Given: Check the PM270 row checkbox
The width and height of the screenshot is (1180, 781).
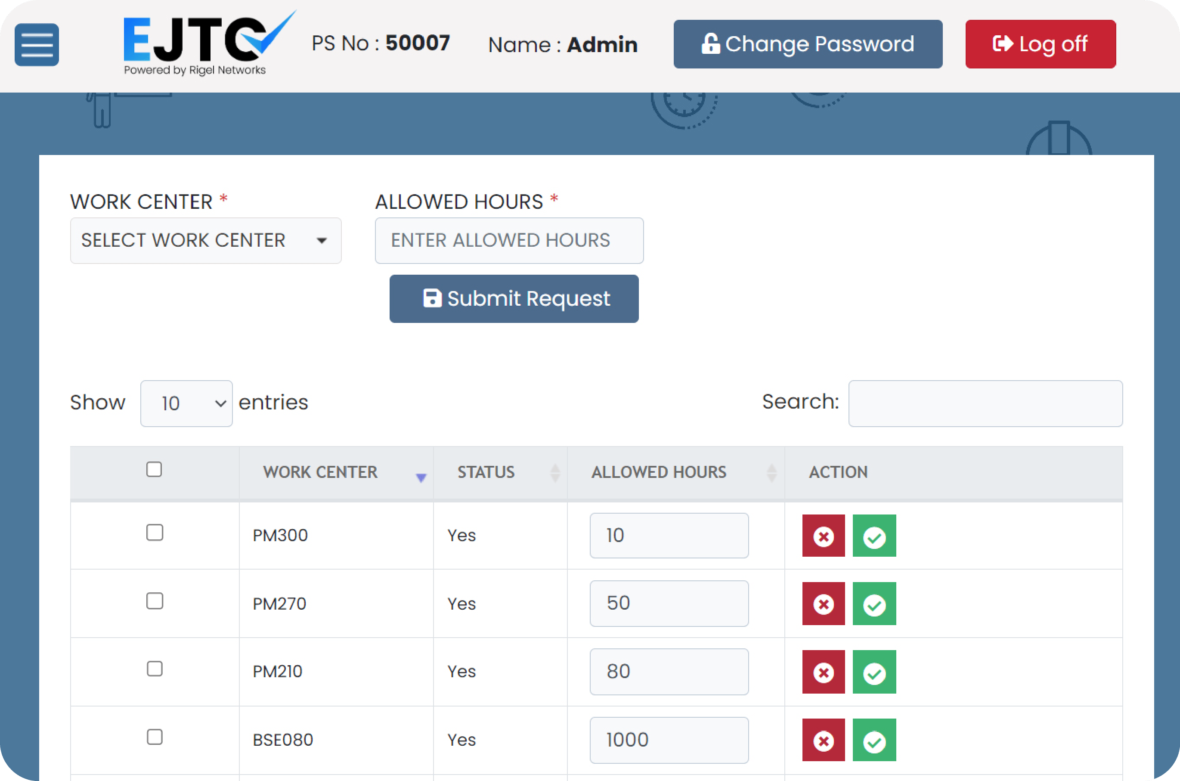Looking at the screenshot, I should click(155, 601).
